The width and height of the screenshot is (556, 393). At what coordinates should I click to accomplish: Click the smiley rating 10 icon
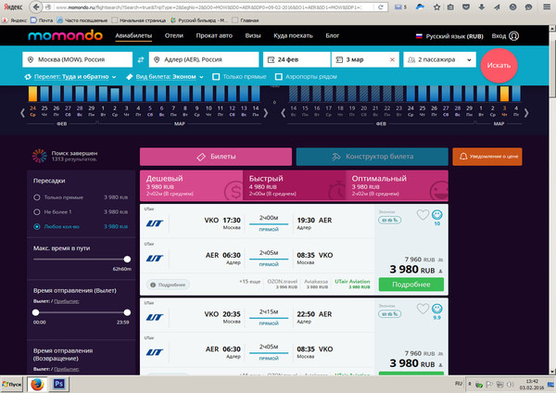click(x=436, y=215)
